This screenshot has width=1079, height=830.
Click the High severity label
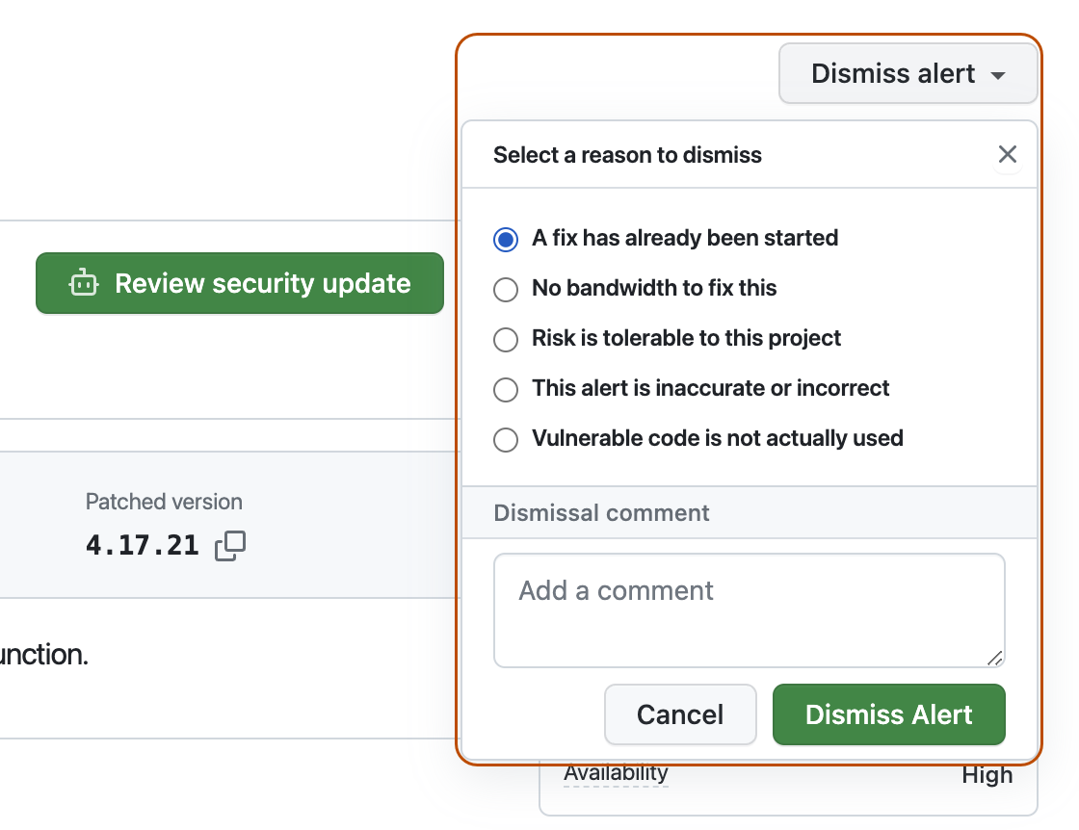click(x=987, y=774)
